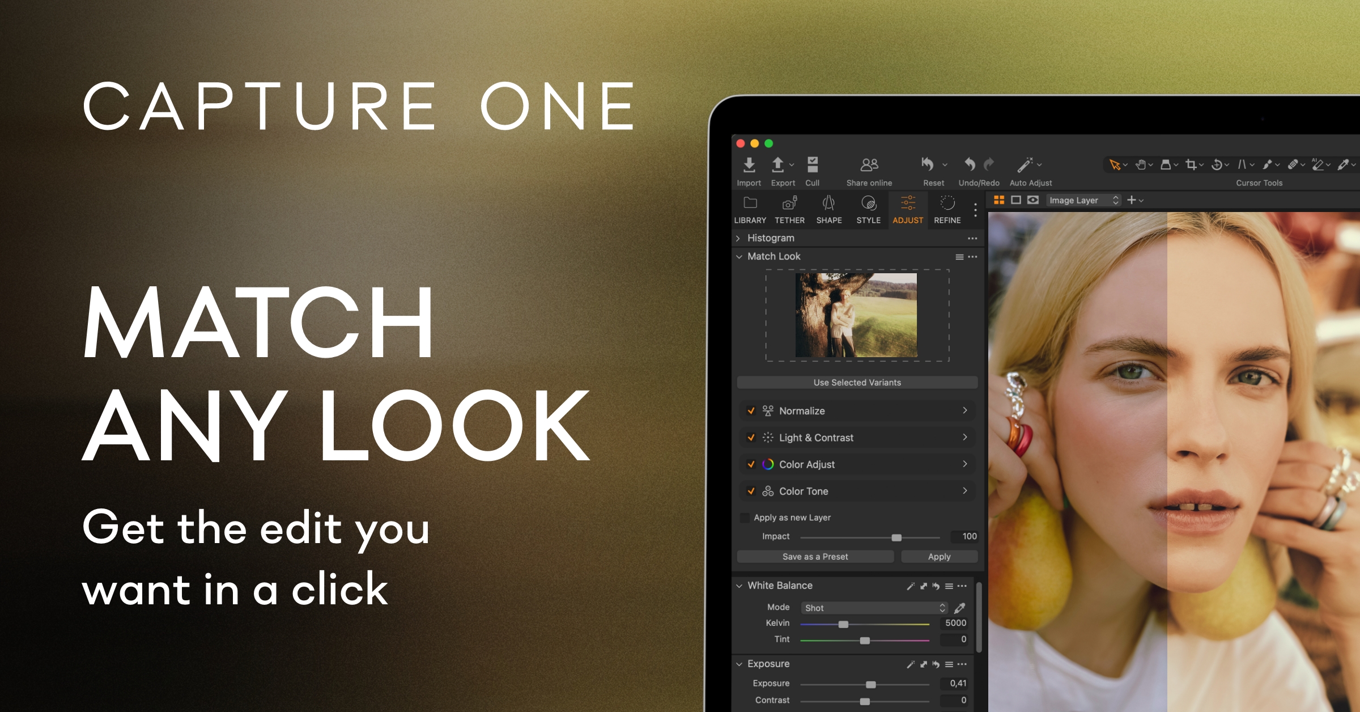Switch to grid multi-view mode icon
1360x712 pixels.
click(999, 200)
